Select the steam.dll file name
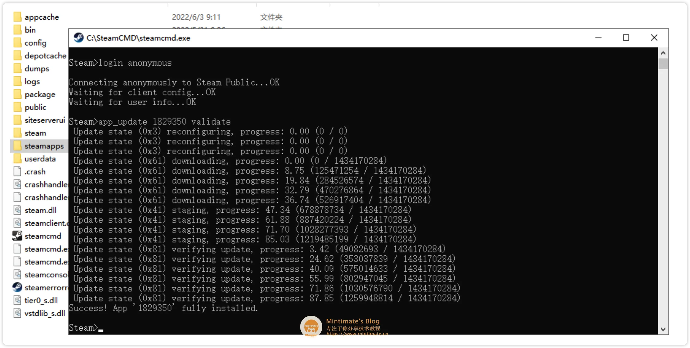Image resolution: width=690 pixels, height=348 pixels. point(41,211)
